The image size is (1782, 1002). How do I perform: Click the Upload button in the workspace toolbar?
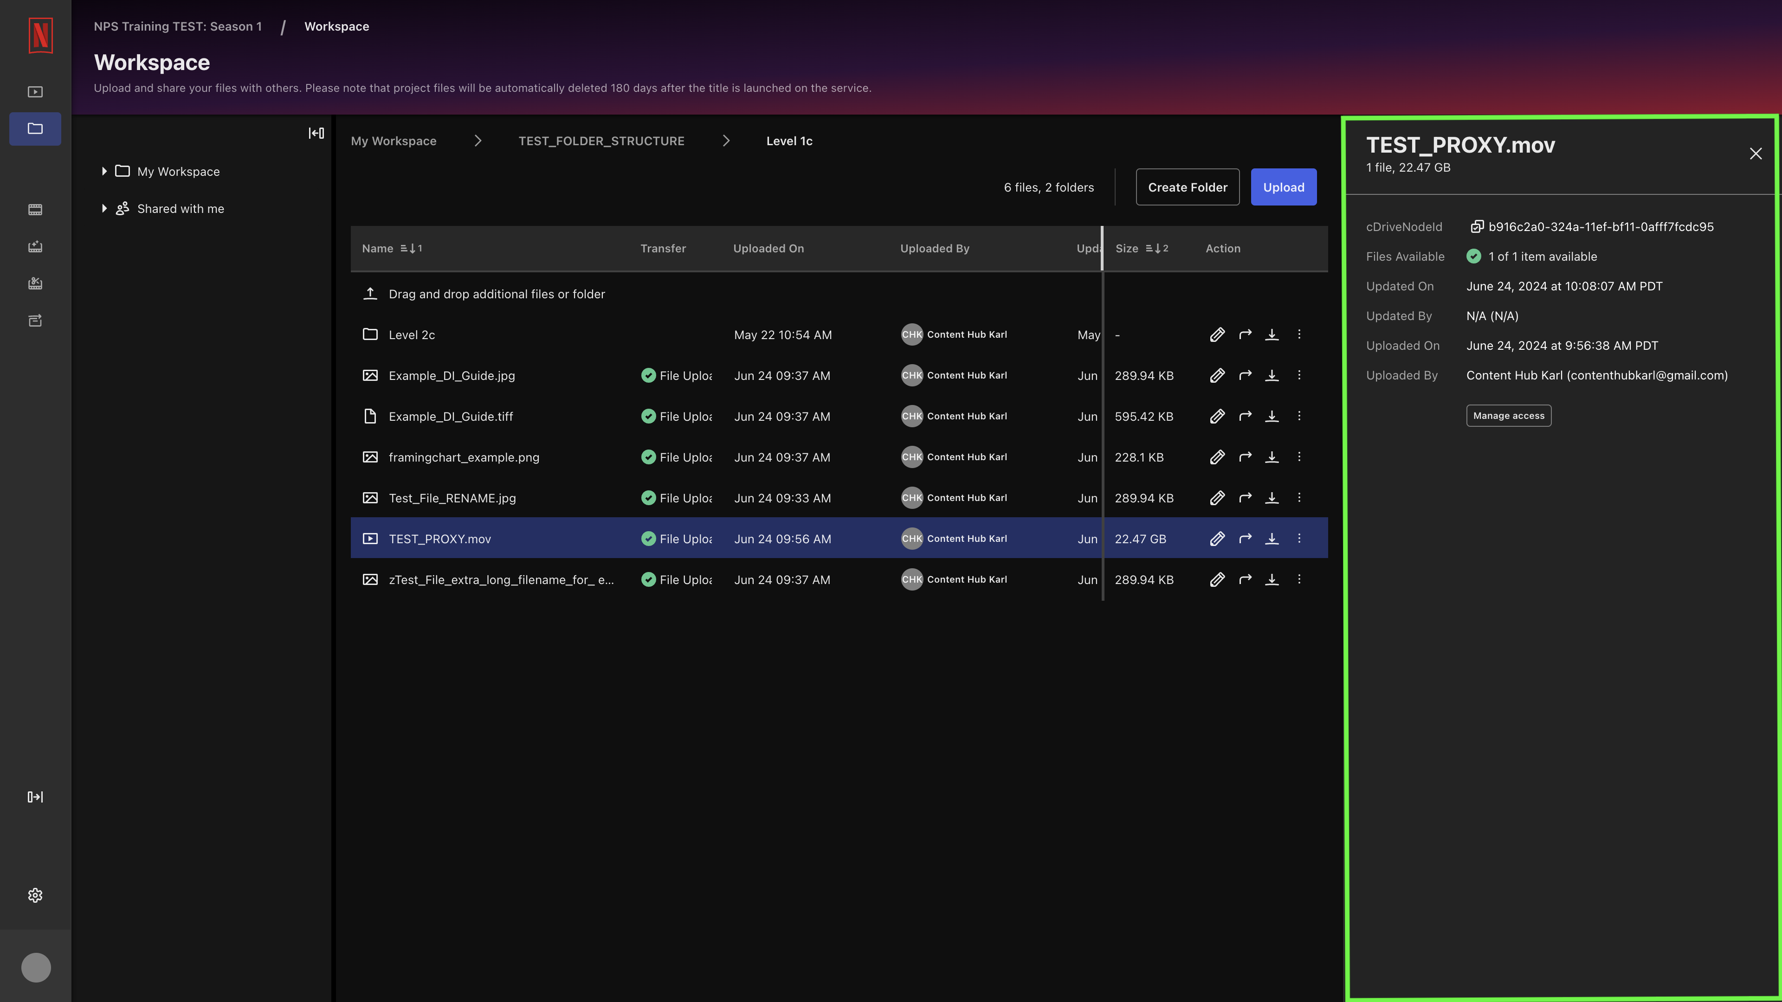(1283, 186)
